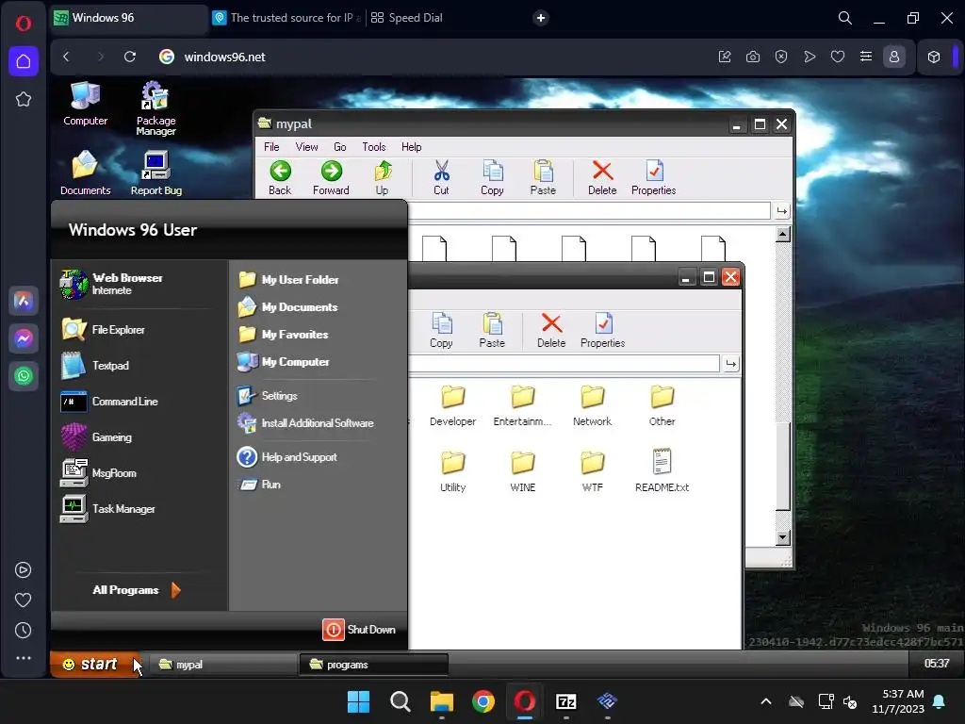The image size is (965, 724).
Task: Click go arrow beside programs address bar
Action: 730,364
